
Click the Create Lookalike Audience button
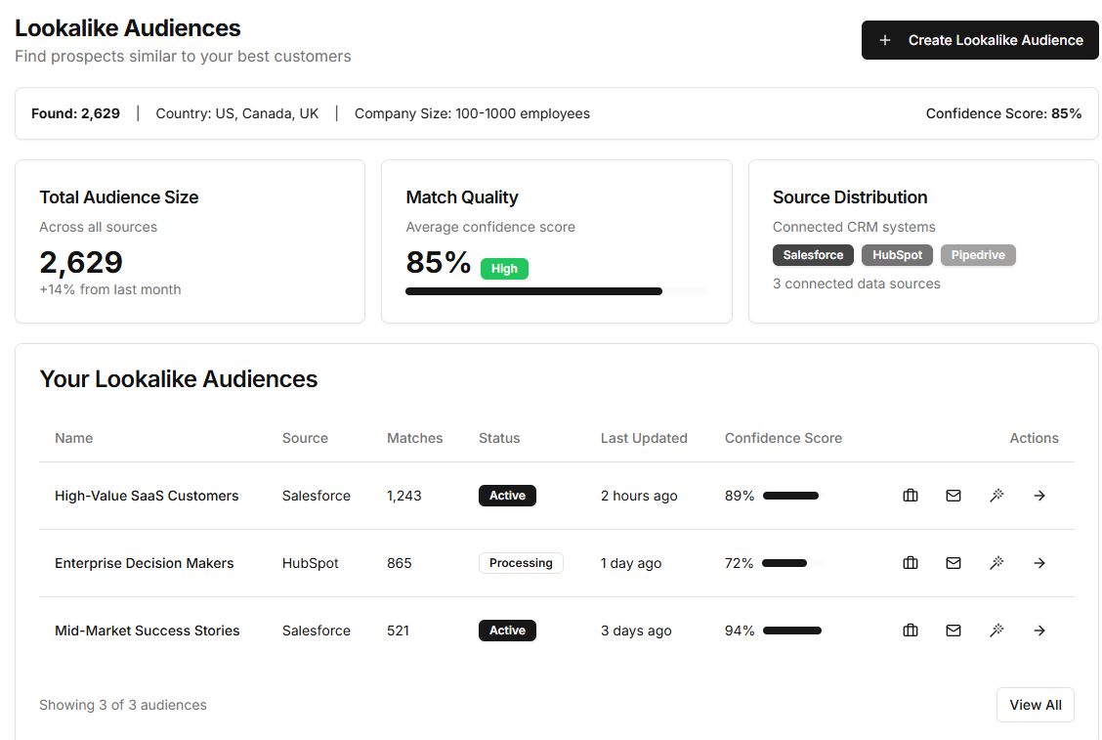pyautogui.click(x=980, y=40)
